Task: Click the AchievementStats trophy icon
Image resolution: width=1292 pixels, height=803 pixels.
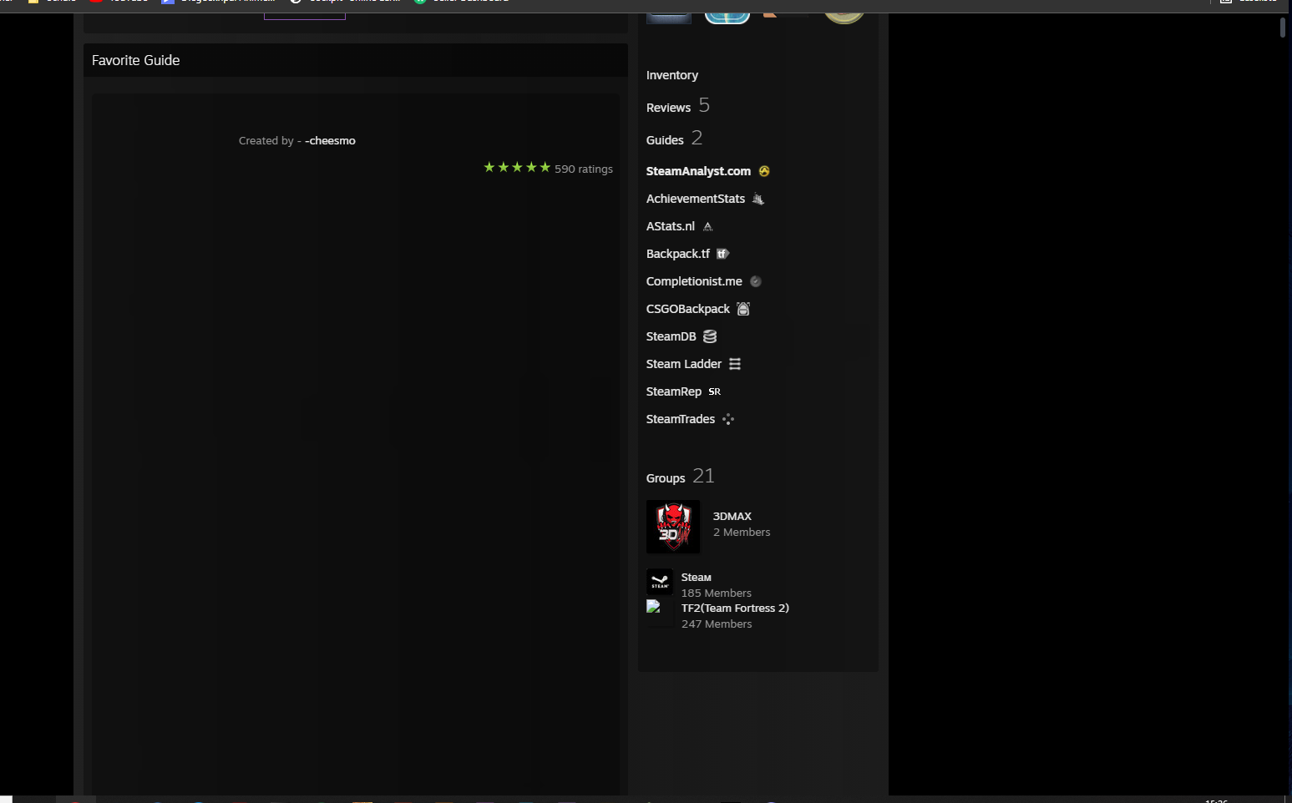Action: pos(758,199)
